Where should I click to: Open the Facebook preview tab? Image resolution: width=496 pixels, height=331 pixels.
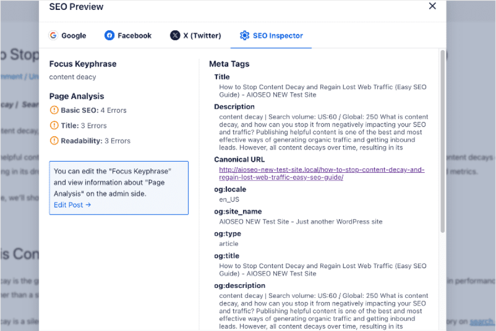click(134, 35)
